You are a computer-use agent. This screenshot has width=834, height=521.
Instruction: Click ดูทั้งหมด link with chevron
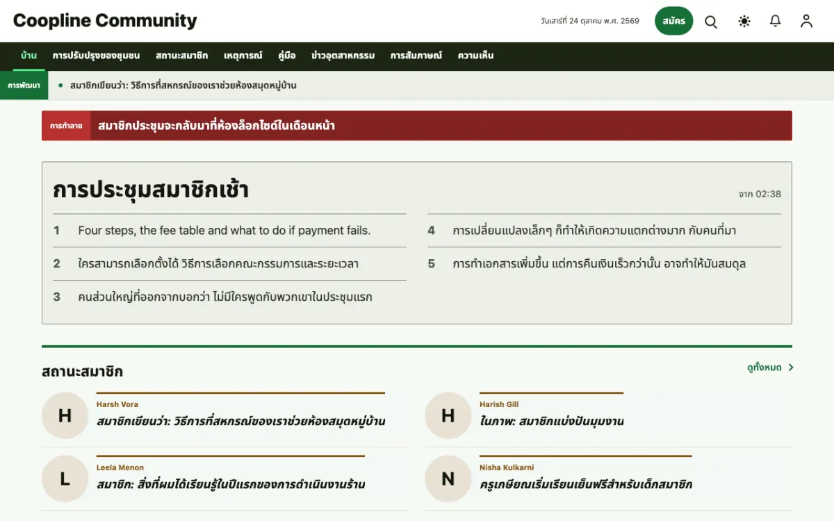tap(770, 367)
